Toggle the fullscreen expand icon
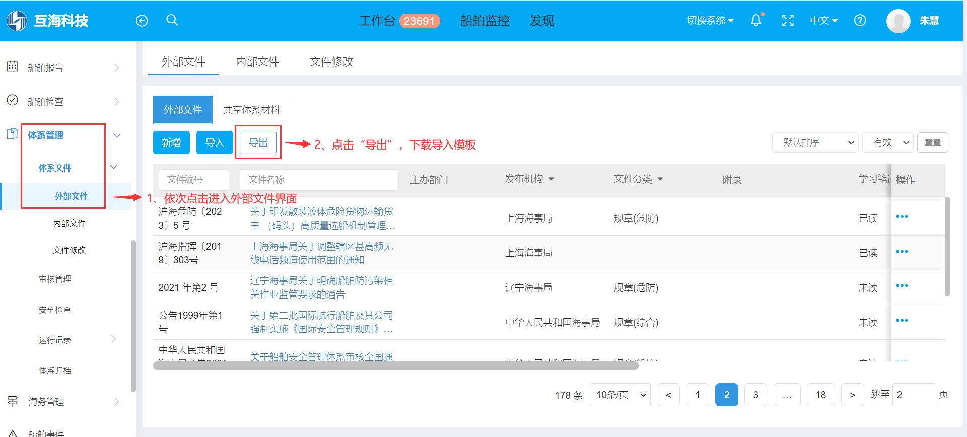 point(788,21)
